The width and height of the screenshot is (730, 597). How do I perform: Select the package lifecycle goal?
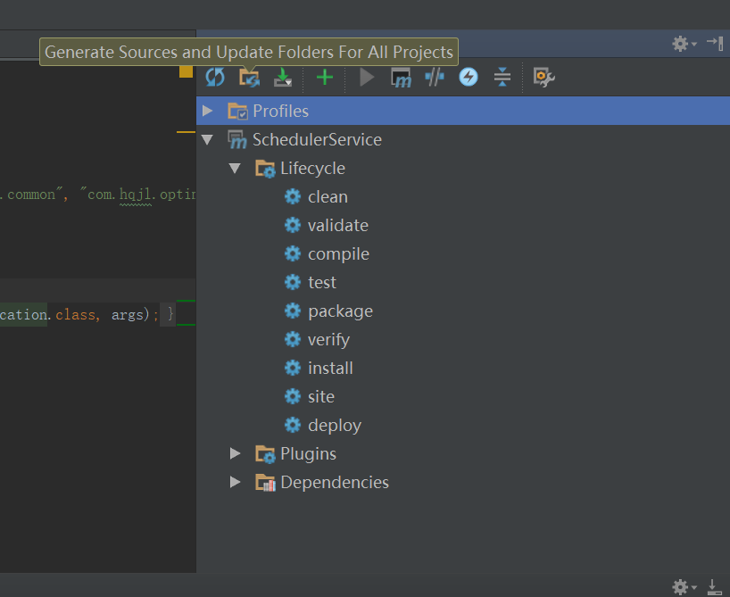tap(463, 311)
